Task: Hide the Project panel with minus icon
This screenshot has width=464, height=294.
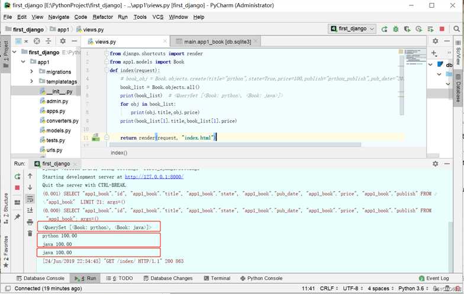Action: click(75, 41)
